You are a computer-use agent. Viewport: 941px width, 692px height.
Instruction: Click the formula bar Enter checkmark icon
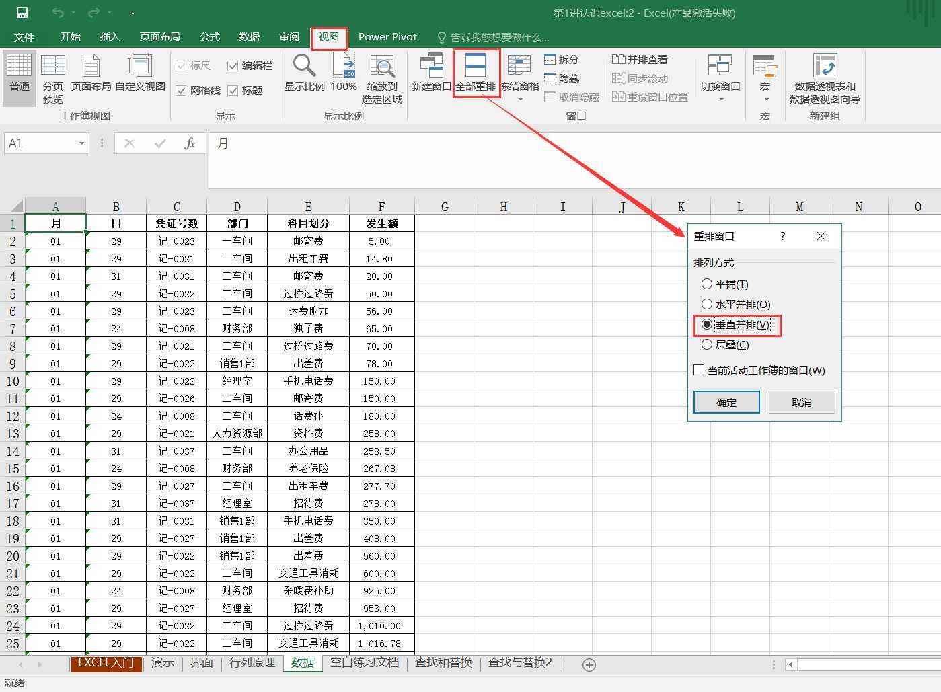(x=160, y=143)
